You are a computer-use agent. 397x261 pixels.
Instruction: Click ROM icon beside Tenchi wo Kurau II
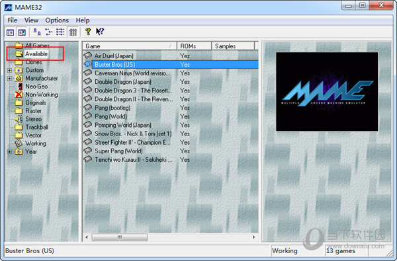tap(87, 159)
